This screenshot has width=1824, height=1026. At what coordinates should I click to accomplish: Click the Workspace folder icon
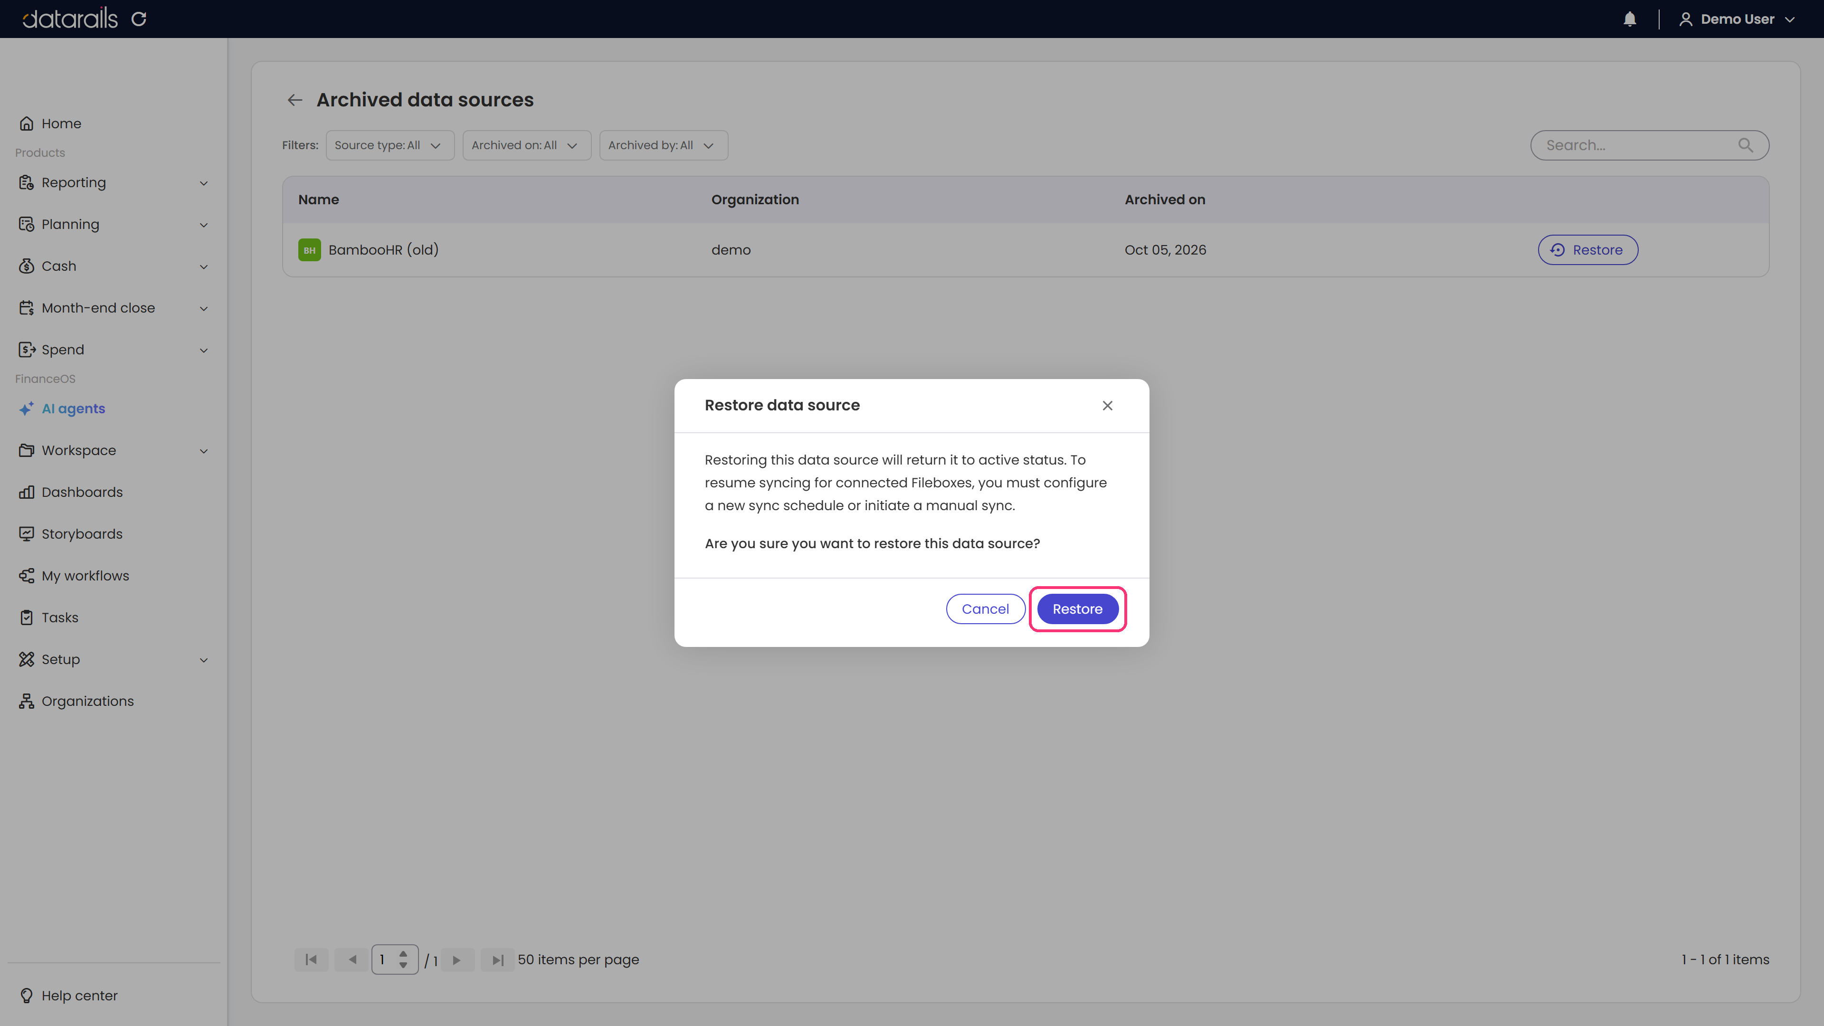coord(26,450)
